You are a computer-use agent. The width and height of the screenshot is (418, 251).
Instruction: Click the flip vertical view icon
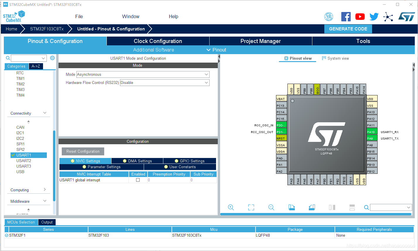pyautogui.click(x=352, y=207)
